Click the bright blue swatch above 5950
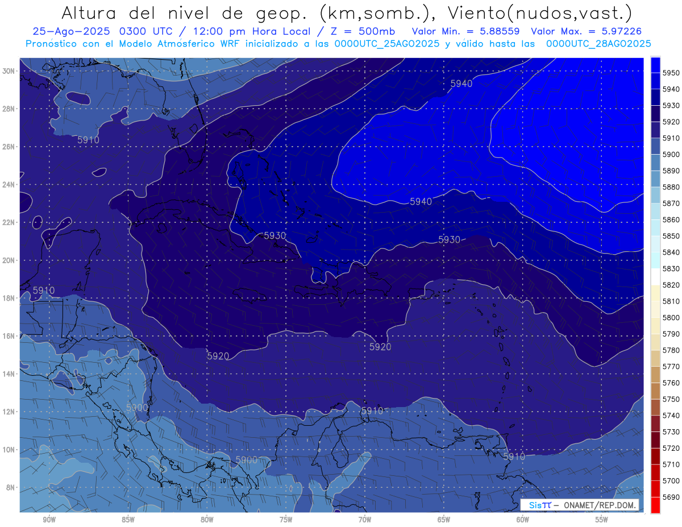Viewport: 682px width, 527px height. click(655, 65)
